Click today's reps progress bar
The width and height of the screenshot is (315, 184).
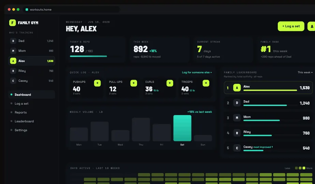click(x=95, y=56)
